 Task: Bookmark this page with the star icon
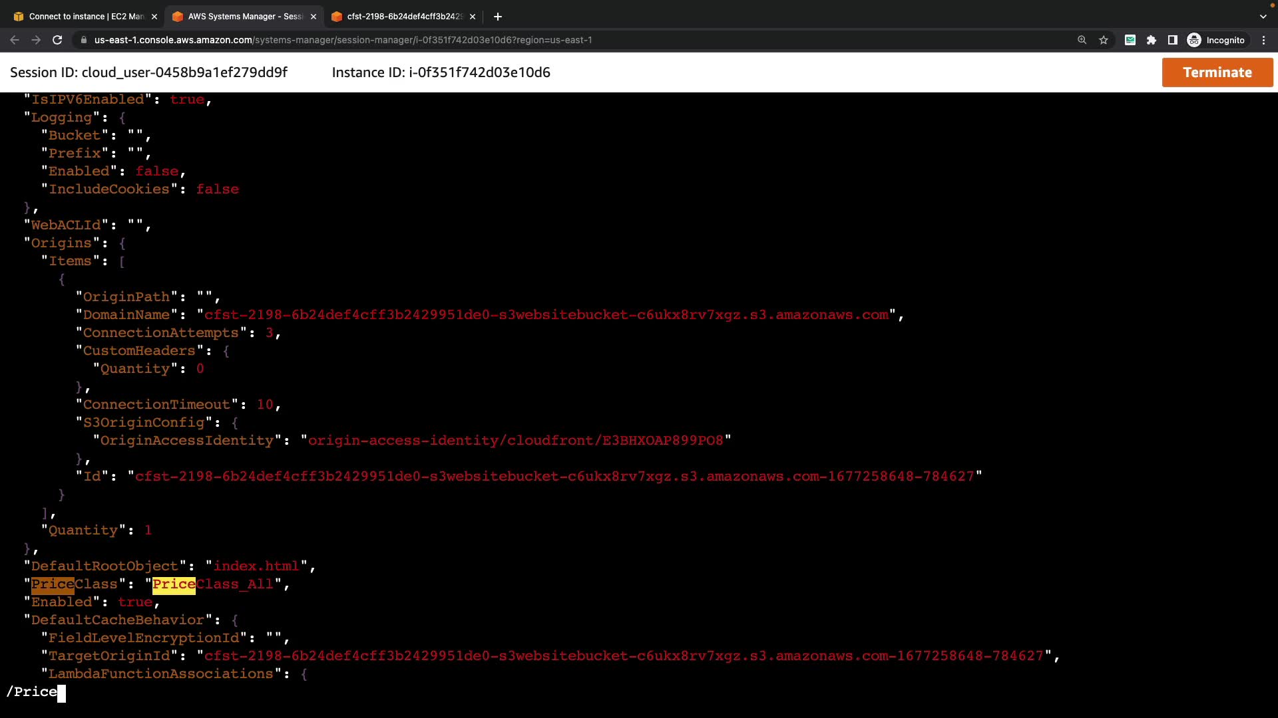point(1104,40)
